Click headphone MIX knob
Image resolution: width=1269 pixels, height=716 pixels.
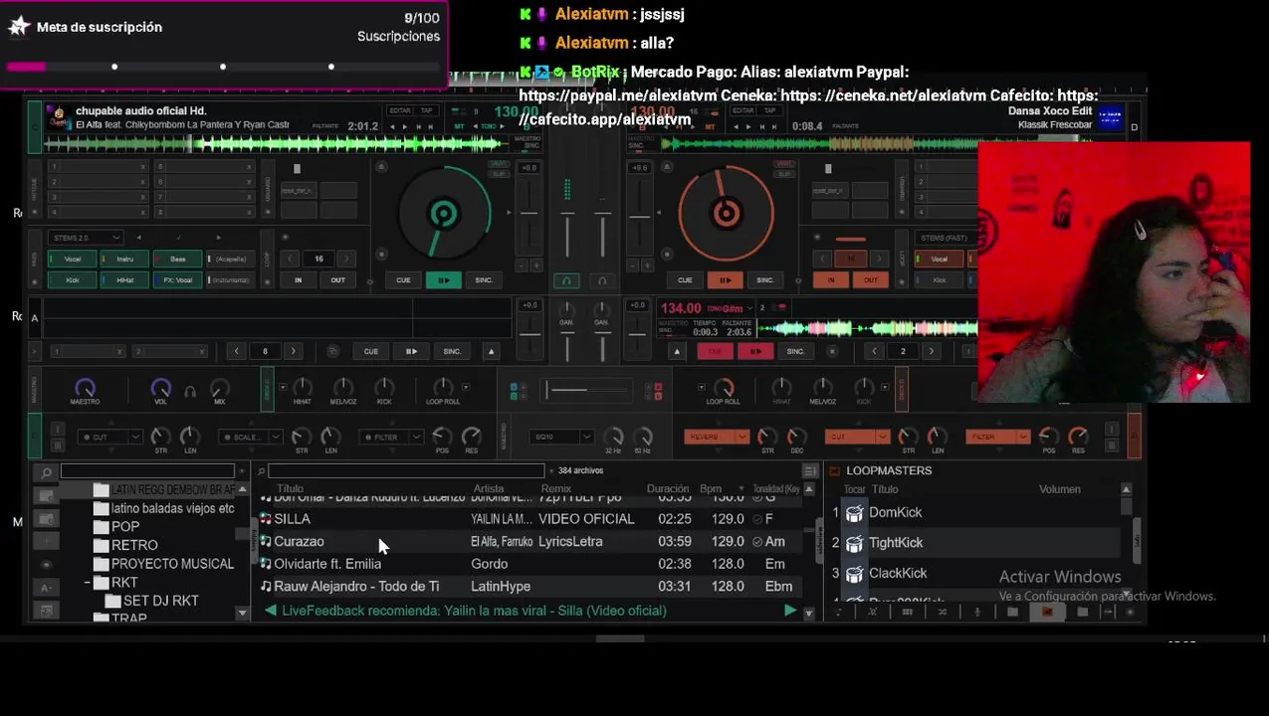220,388
